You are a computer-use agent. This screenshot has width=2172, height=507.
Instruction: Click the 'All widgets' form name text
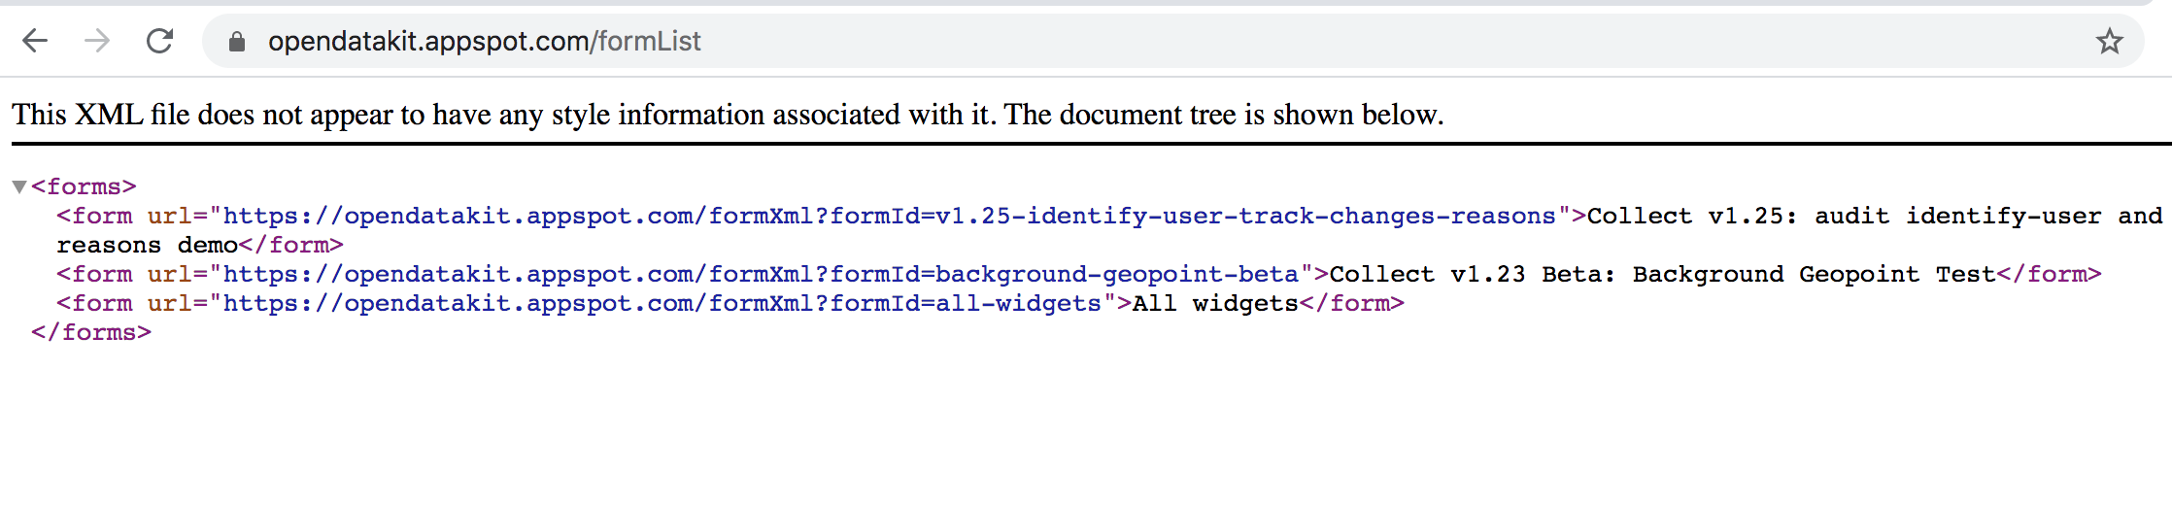tap(1215, 303)
